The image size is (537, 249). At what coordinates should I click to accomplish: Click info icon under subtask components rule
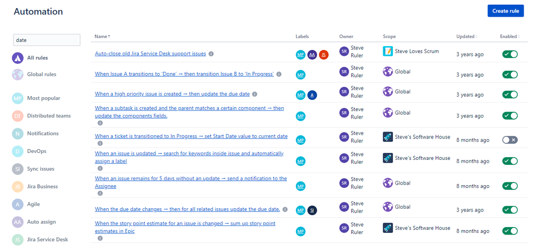coord(100,122)
